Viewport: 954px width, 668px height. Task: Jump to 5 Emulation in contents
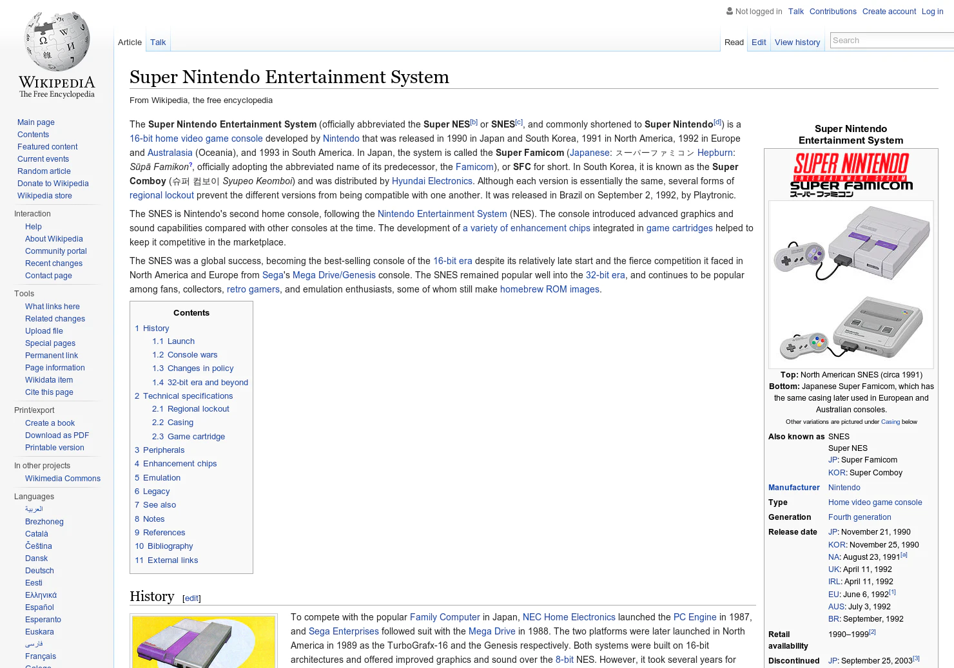tap(157, 478)
